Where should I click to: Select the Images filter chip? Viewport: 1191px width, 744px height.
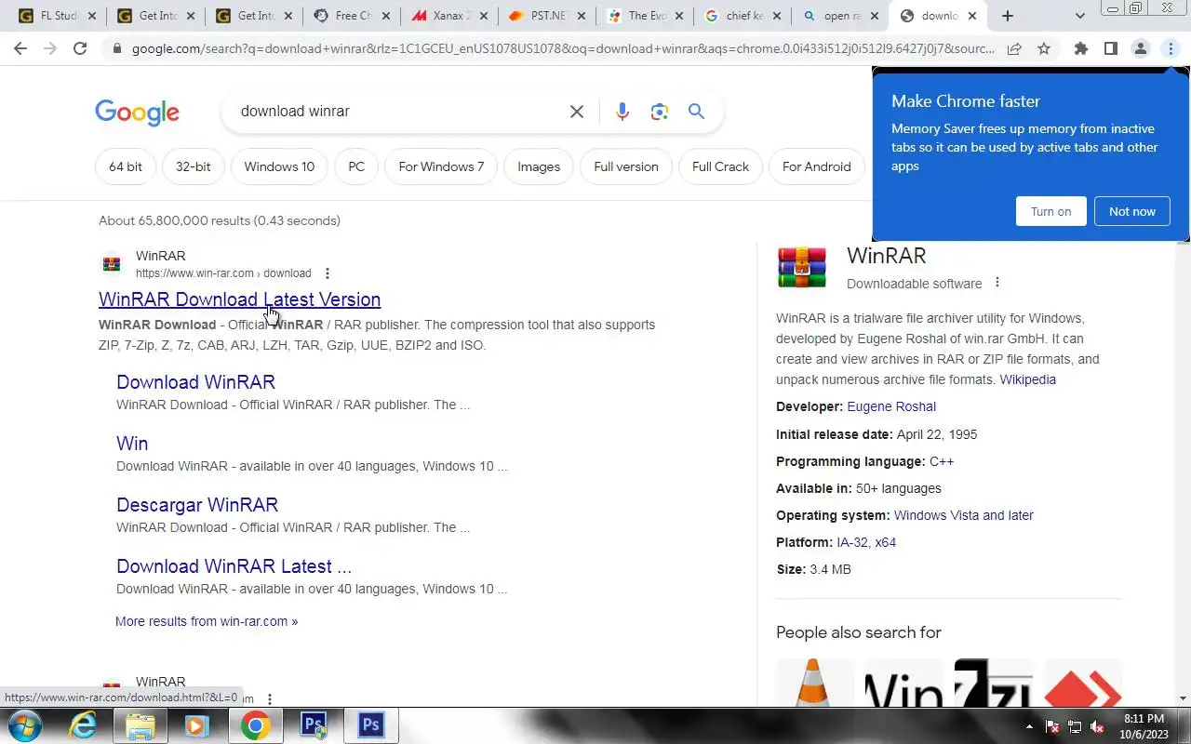[539, 167]
